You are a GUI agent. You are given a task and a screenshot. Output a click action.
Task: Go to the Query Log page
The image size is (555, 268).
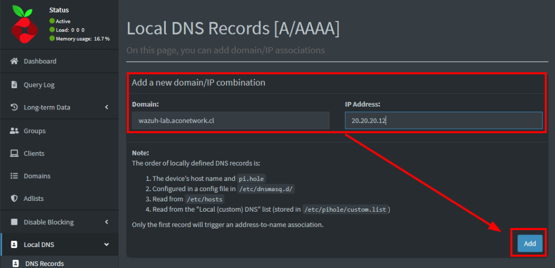39,84
